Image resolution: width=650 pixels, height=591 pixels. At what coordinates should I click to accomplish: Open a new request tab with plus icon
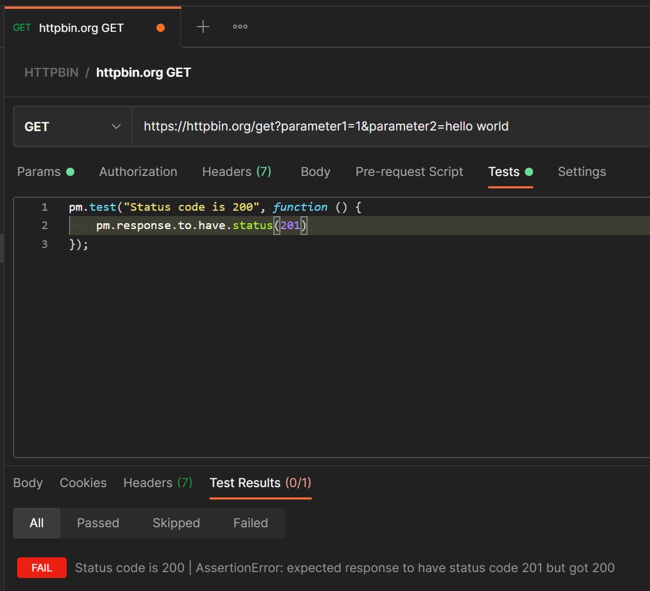[x=202, y=27]
